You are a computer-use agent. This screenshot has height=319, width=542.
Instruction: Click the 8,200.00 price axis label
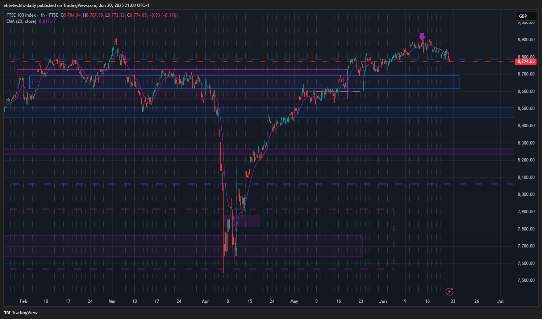point(526,160)
